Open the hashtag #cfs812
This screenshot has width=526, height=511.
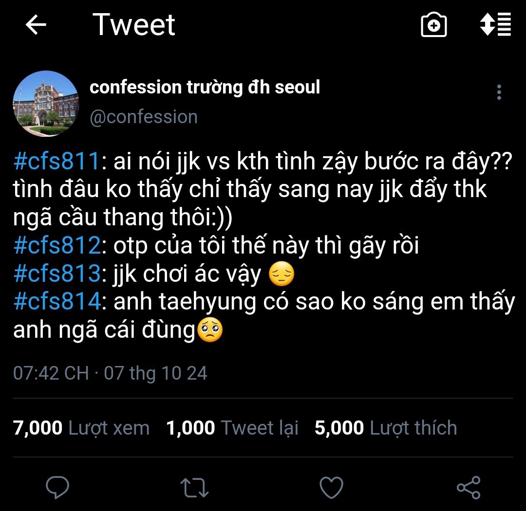[56, 246]
